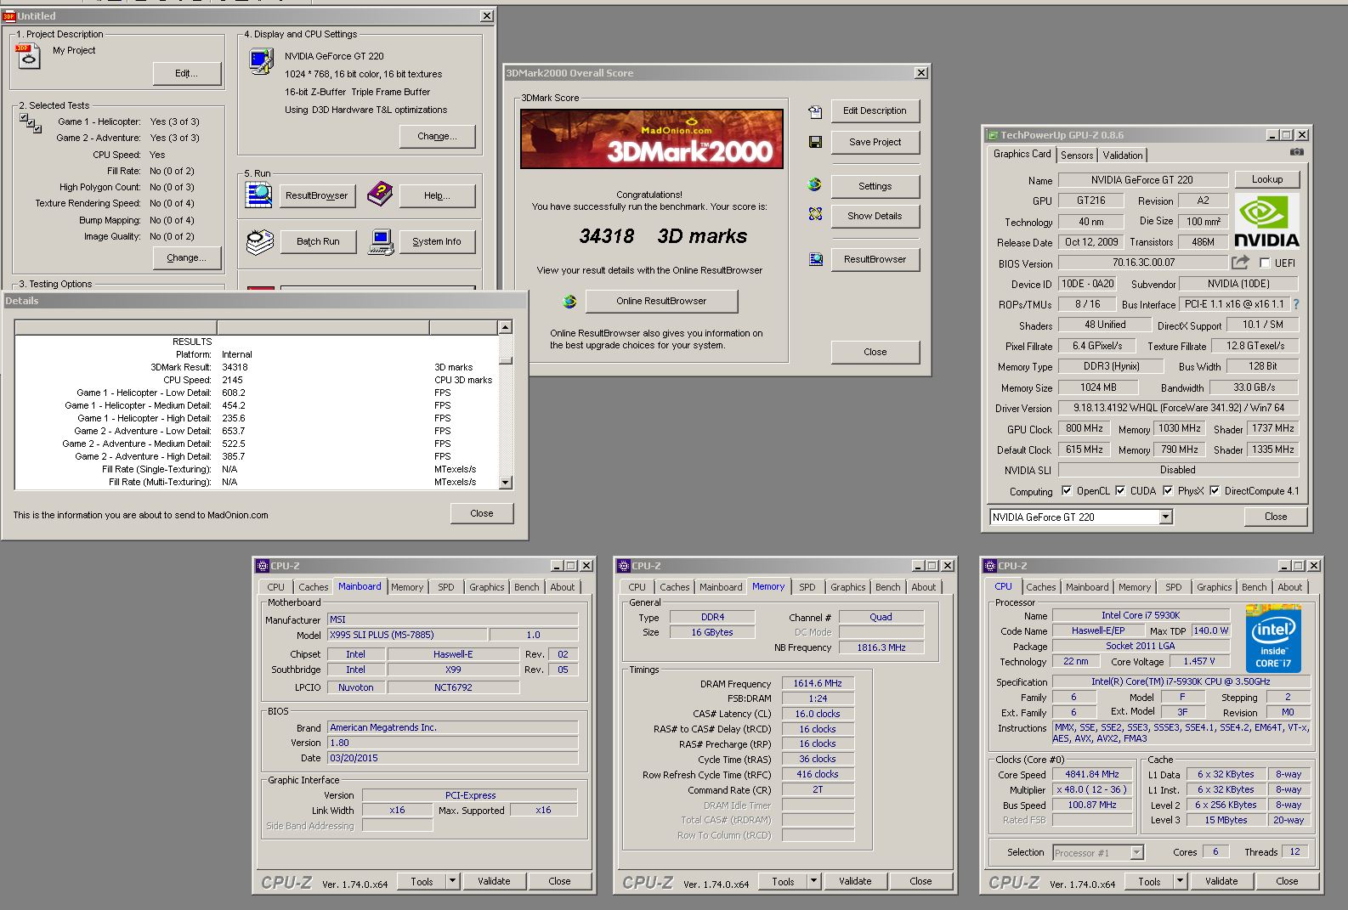Click Change... button under Selected Tests
The image size is (1348, 910).
(187, 257)
